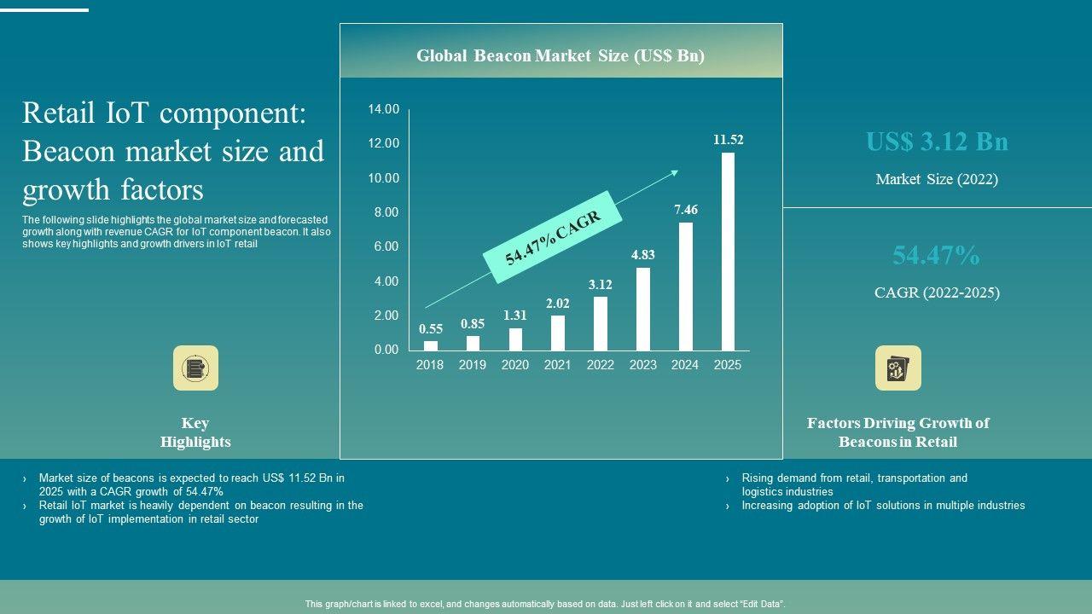Screen dimensions: 1092x614
Task: Click the 2025 bar in chart
Action: 728,252
